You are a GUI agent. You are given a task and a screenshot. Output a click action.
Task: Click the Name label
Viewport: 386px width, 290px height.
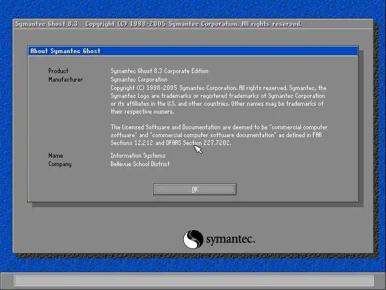pos(55,156)
